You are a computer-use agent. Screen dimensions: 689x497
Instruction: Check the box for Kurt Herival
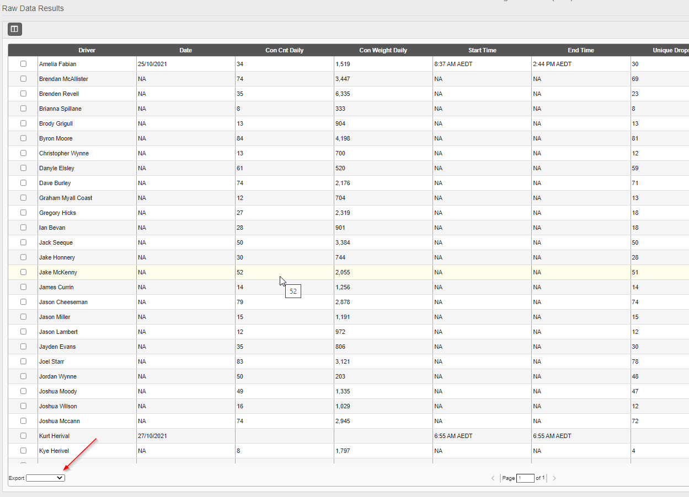click(x=23, y=436)
